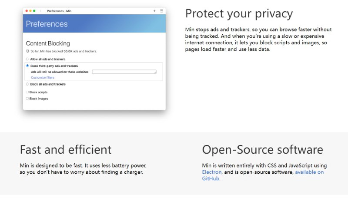Open the Electron link
This screenshot has height=198, width=348.
(212, 172)
